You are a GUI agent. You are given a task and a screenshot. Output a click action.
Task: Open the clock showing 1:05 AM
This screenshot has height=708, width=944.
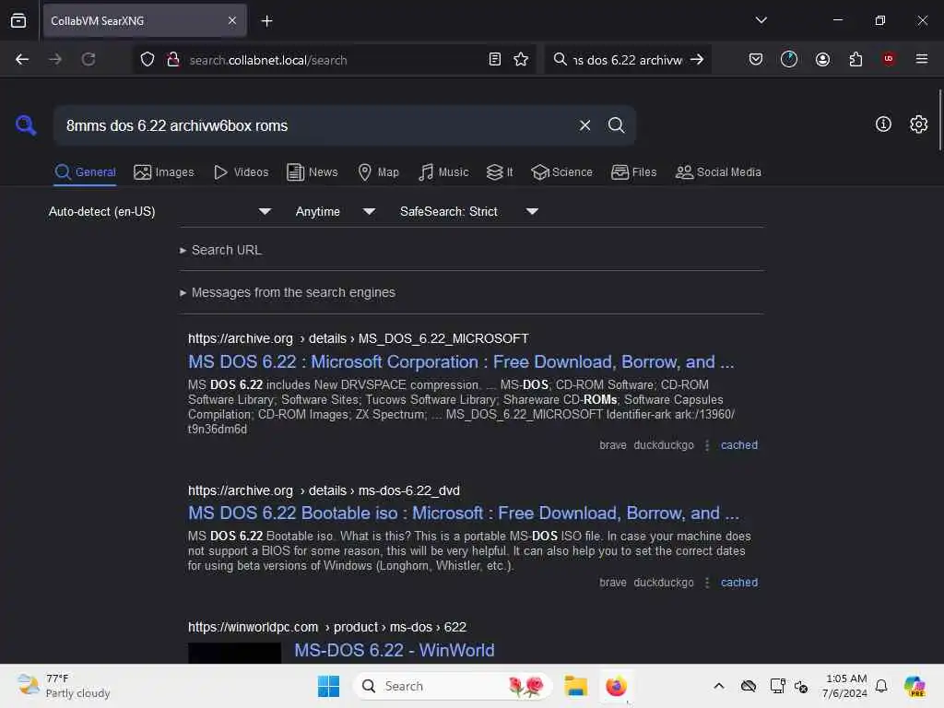(x=844, y=686)
